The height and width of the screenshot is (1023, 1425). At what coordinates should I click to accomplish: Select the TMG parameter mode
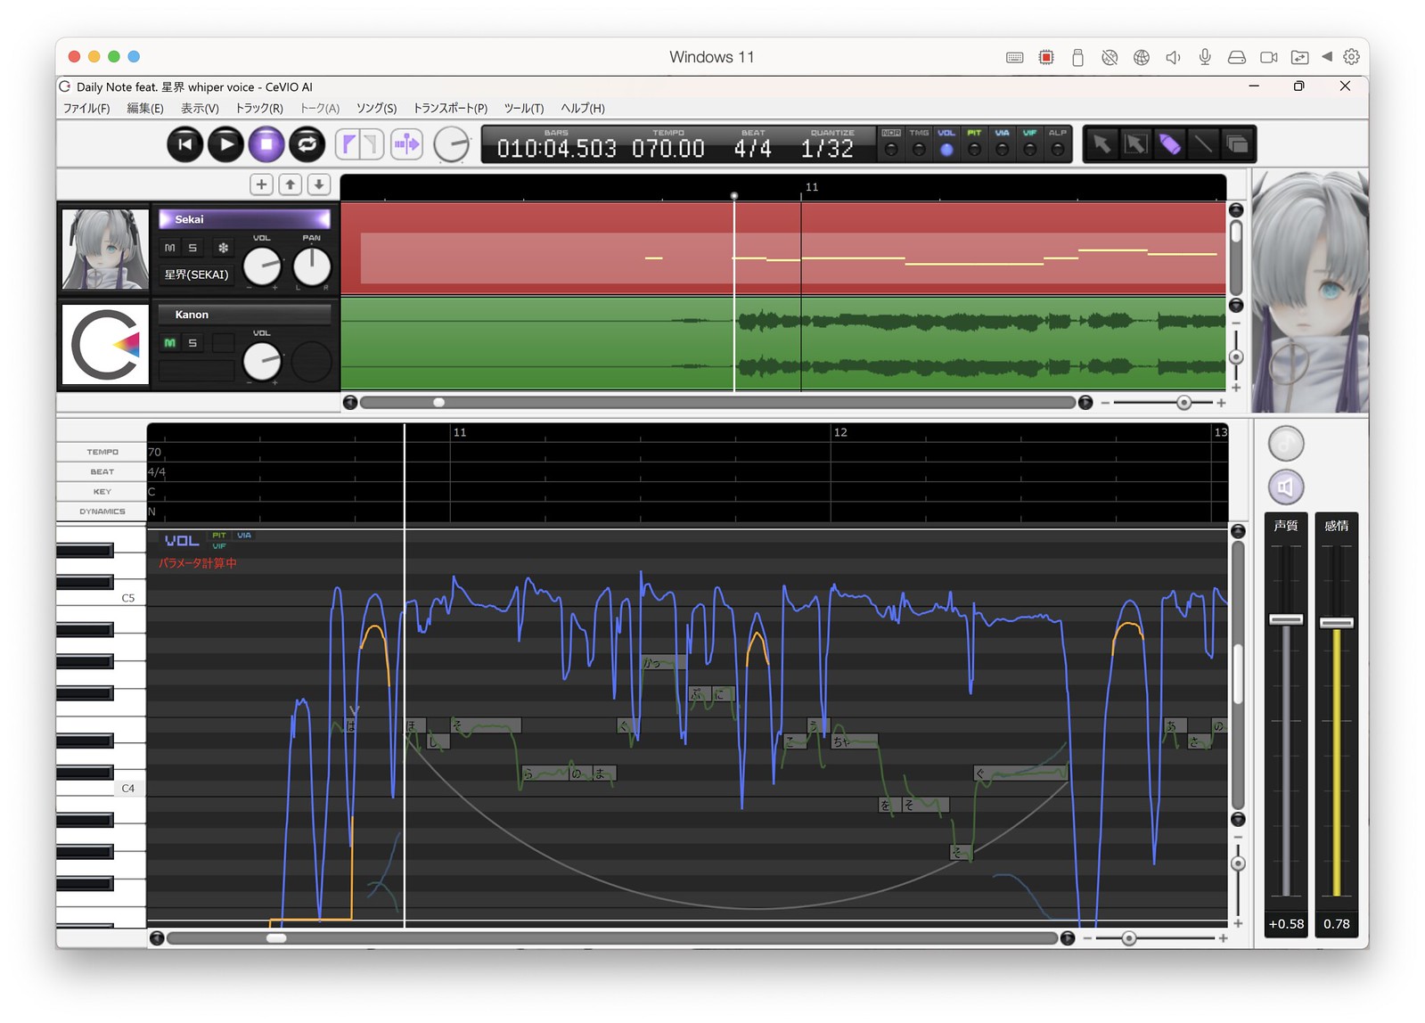[x=919, y=143]
